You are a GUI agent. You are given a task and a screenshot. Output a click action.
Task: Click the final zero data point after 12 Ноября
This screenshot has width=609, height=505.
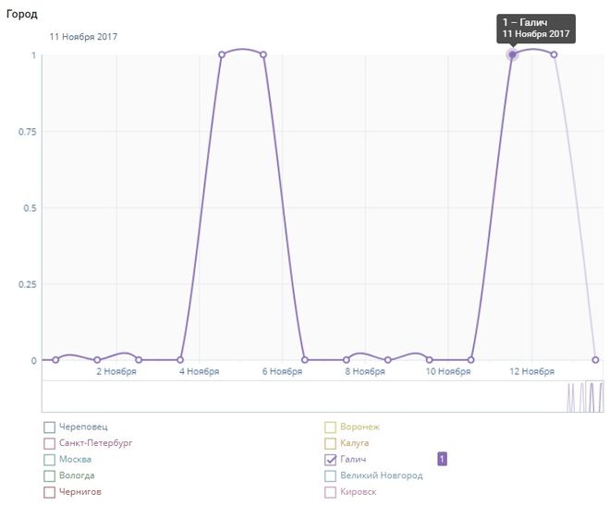(595, 360)
